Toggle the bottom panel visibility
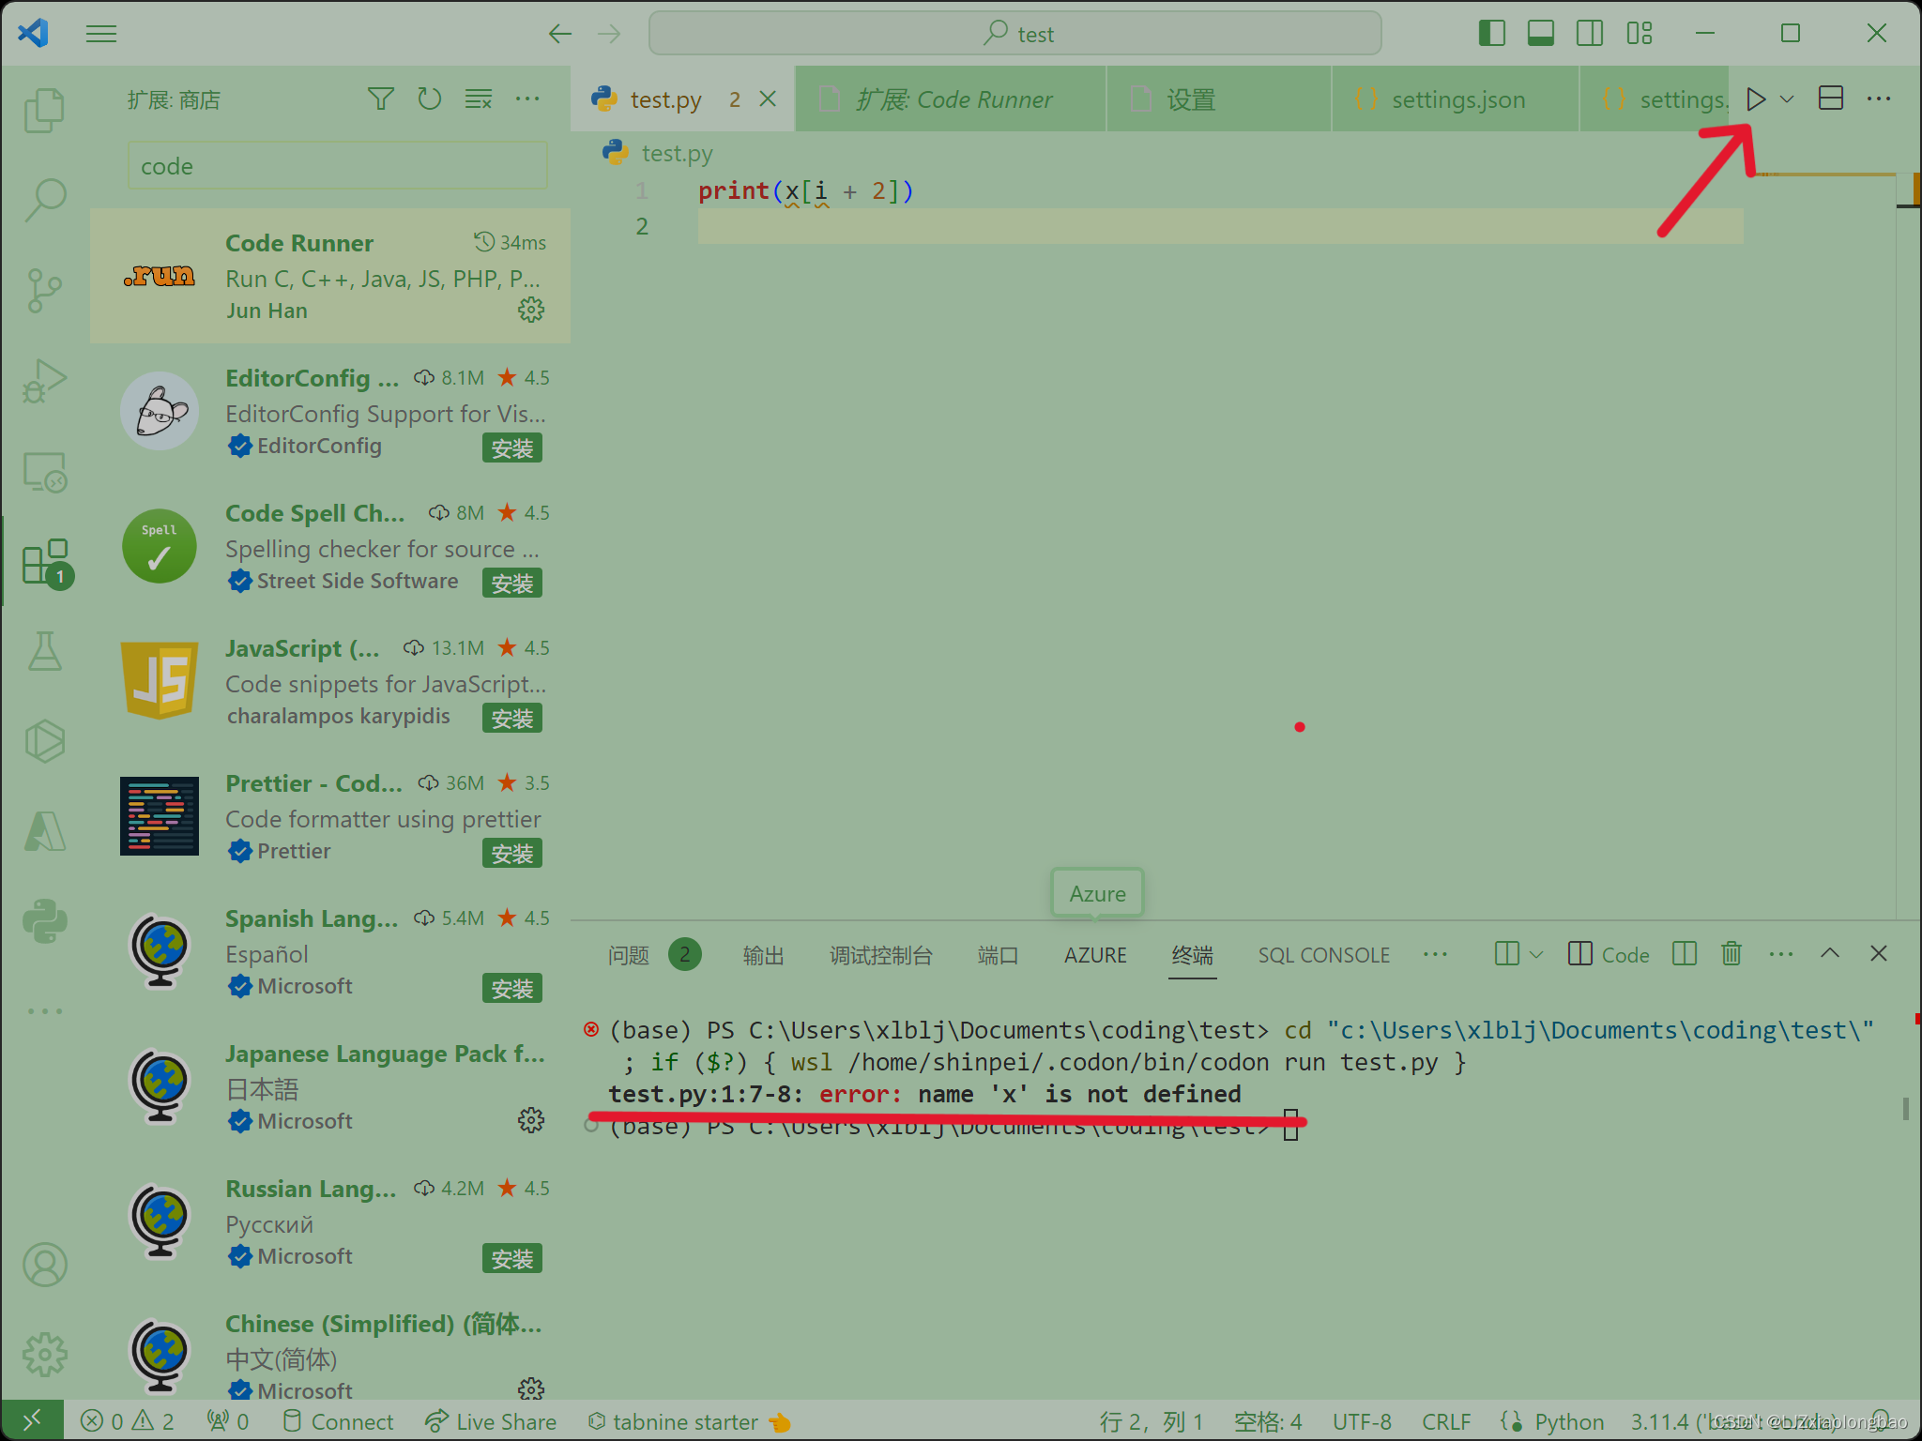 click(1540, 33)
